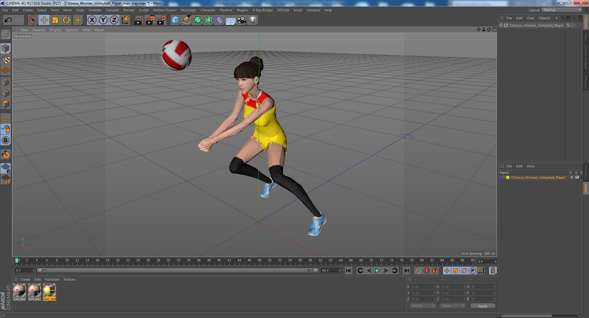Viewport: 589px width, 318px height.
Task: Open the File menu
Action: 5,10
